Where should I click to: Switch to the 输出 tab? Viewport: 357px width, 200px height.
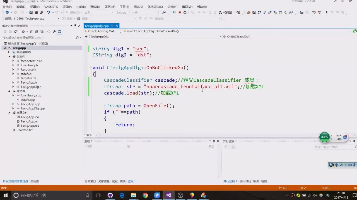(264, 181)
